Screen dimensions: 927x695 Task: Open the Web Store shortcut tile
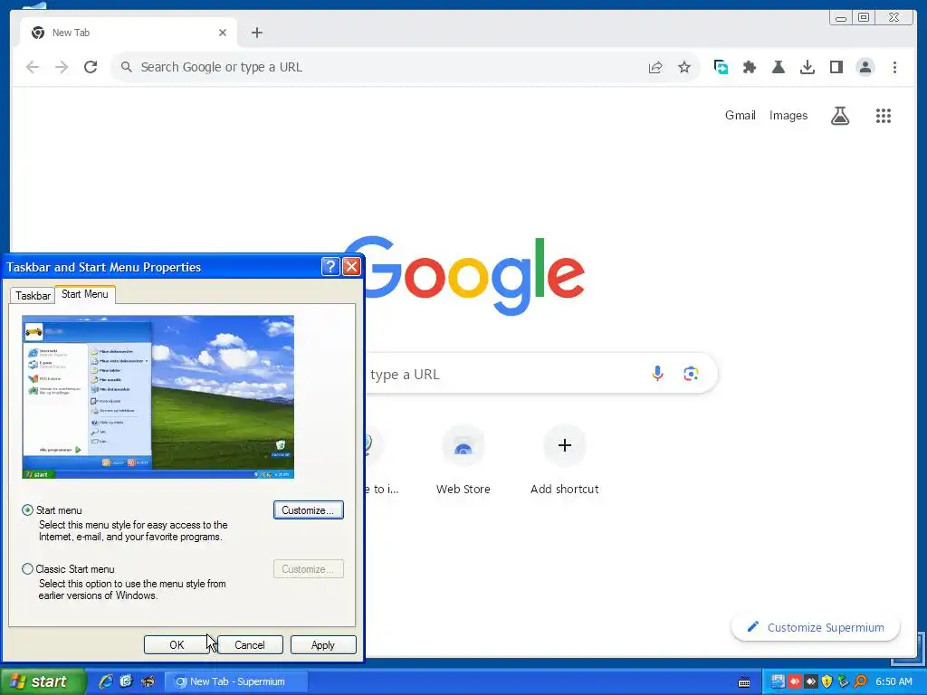tap(463, 460)
